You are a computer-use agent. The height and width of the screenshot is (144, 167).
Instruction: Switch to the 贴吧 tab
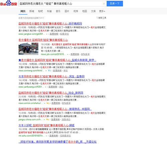(40, 11)
